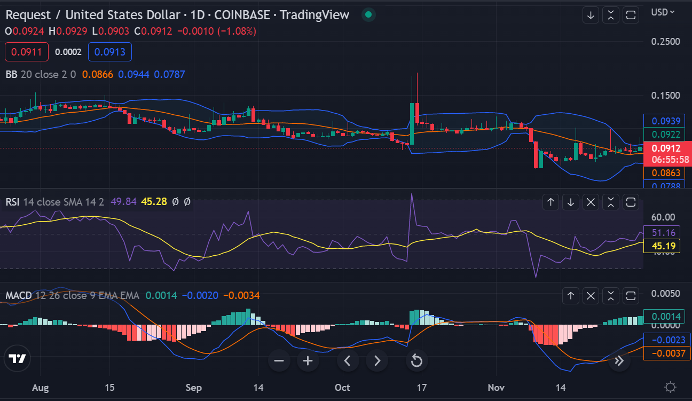The image size is (692, 401).
Task: Maximize the MACD pane
Action: 631,295
